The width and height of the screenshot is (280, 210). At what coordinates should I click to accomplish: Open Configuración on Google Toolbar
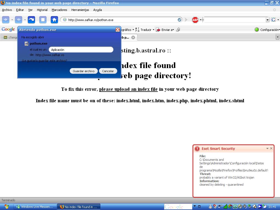pos(270,30)
